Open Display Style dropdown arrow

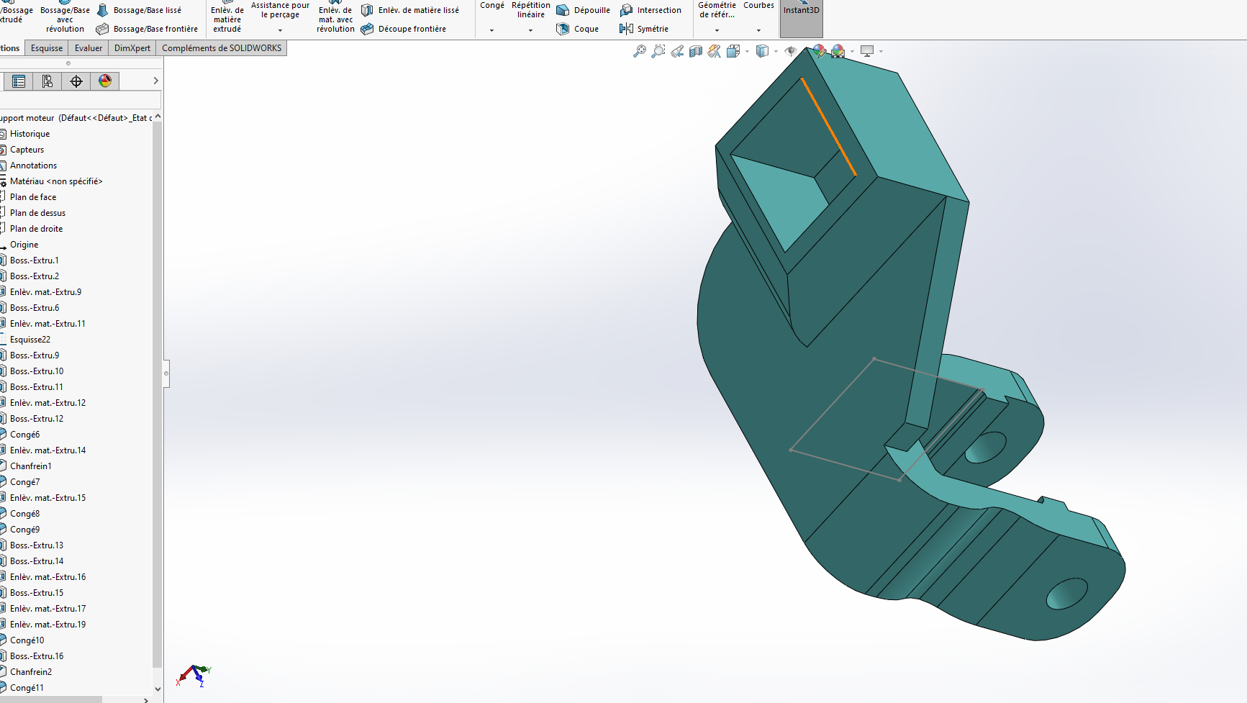[x=776, y=51]
